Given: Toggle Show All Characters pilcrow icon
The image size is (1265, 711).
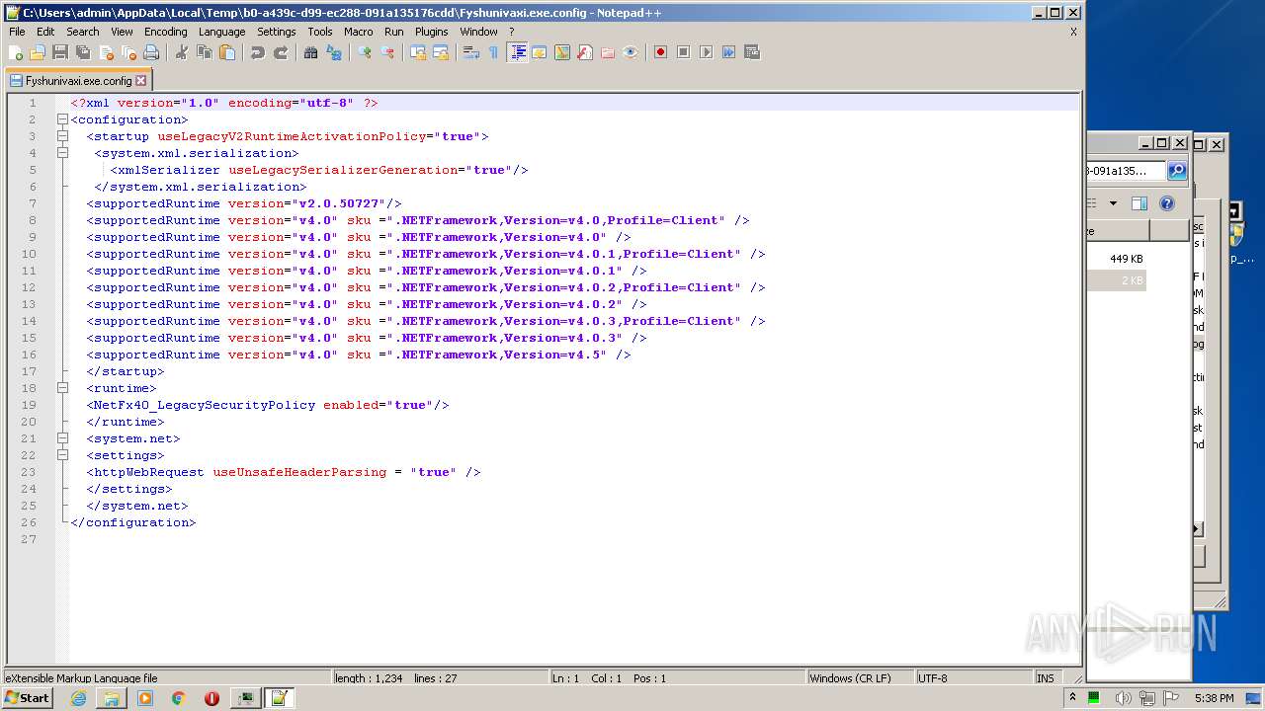Looking at the screenshot, I should pyautogui.click(x=494, y=52).
